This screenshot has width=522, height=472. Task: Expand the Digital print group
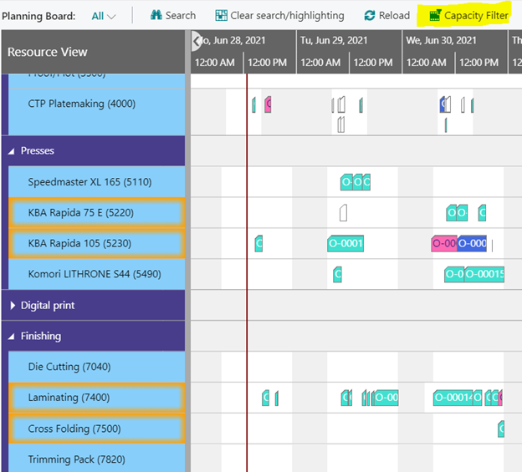[12, 306]
